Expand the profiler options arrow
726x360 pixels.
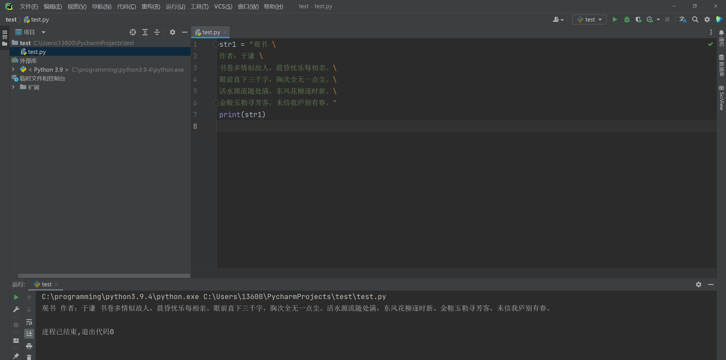click(658, 20)
